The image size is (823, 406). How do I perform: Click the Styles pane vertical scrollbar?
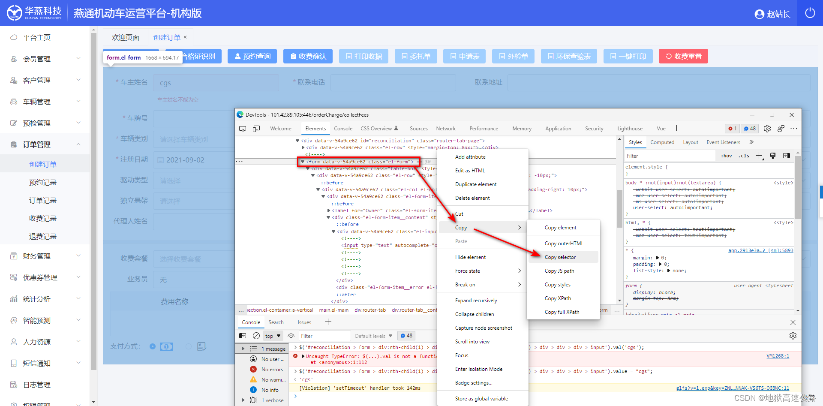798,187
